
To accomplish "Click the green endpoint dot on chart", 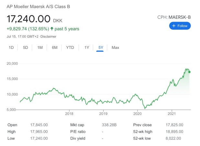I will (189, 72).
